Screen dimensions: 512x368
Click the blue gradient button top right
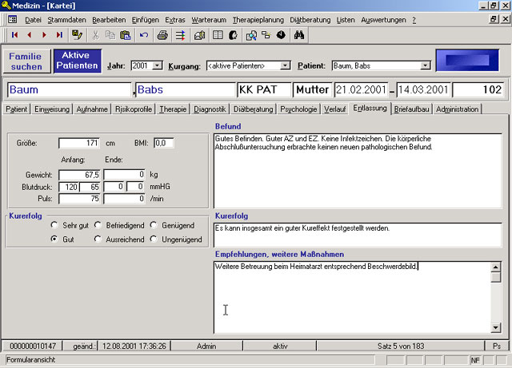tap(467, 61)
